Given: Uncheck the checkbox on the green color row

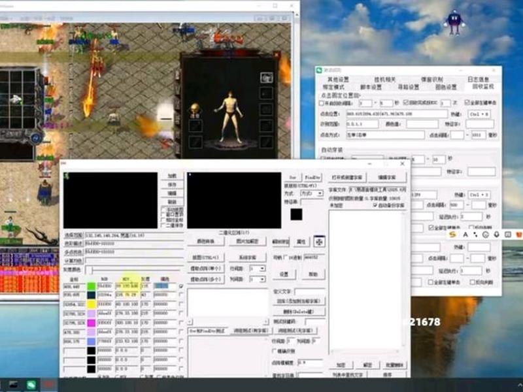Looking at the screenshot, I should click(181, 286).
